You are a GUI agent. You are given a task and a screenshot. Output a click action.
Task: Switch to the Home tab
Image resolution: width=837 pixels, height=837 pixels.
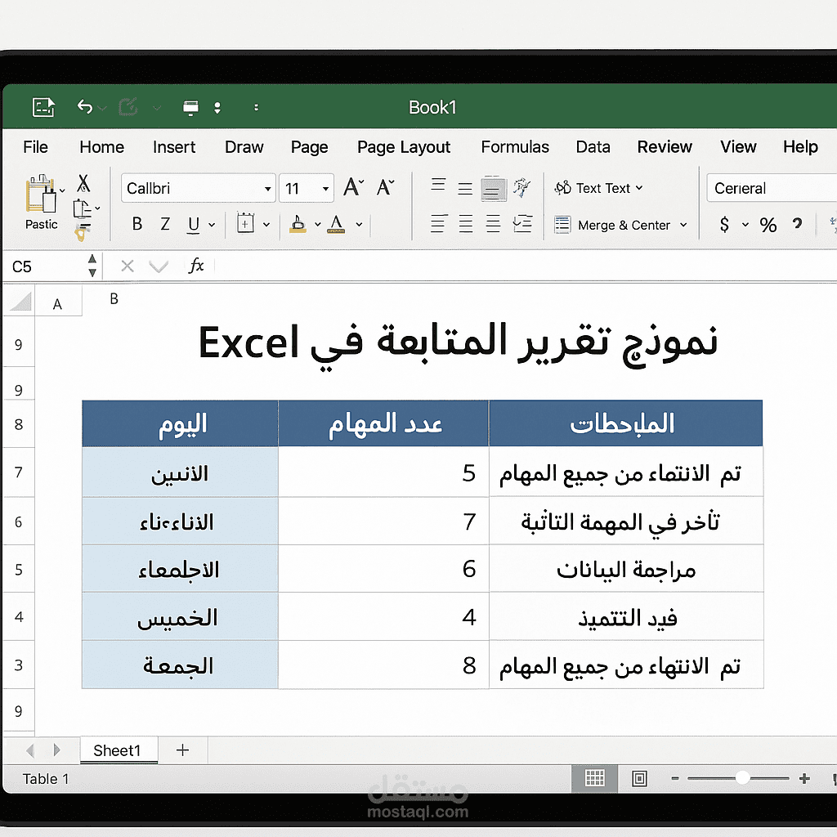click(101, 147)
